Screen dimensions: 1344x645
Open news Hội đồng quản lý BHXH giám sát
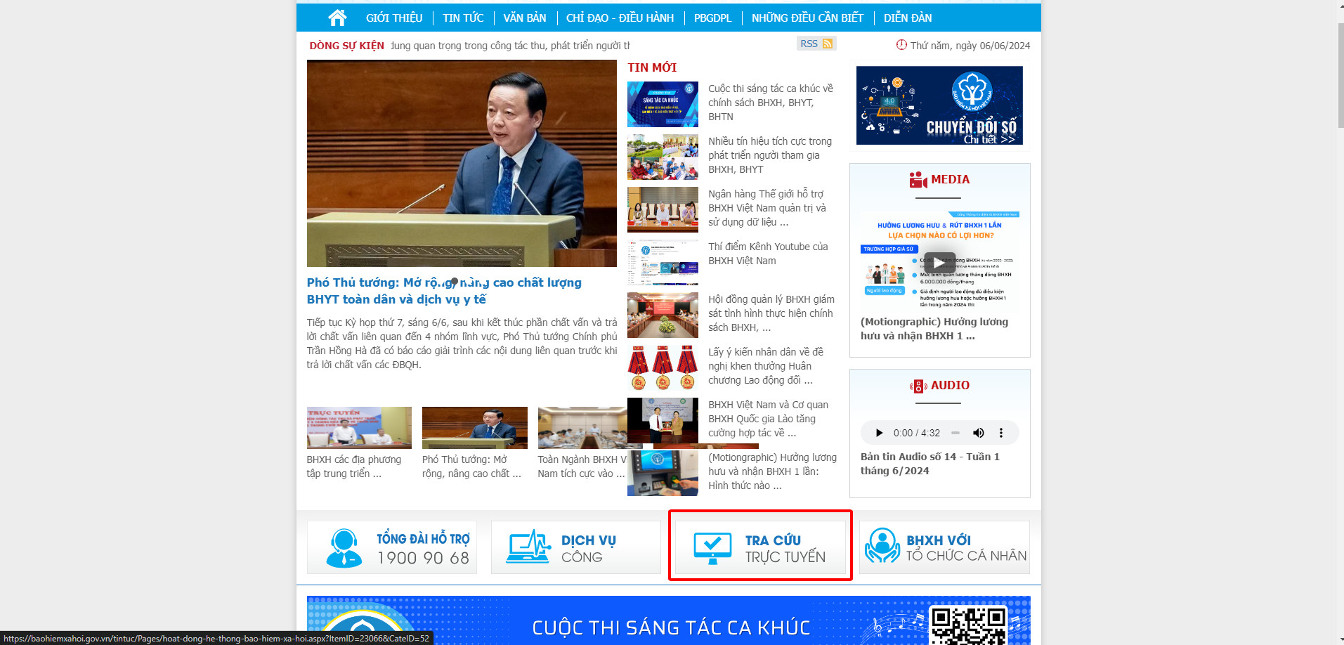coord(771,313)
